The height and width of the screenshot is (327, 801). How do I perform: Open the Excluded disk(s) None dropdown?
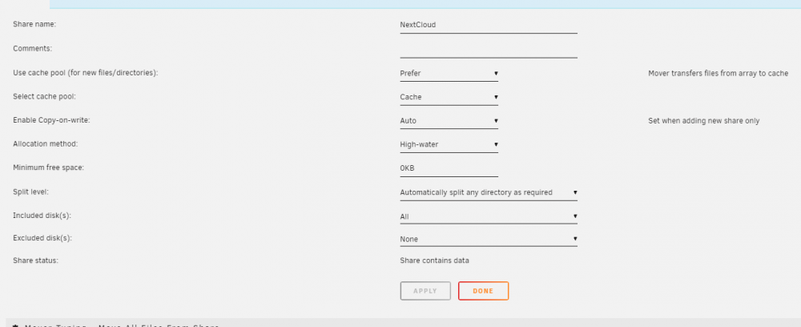pyautogui.click(x=489, y=239)
